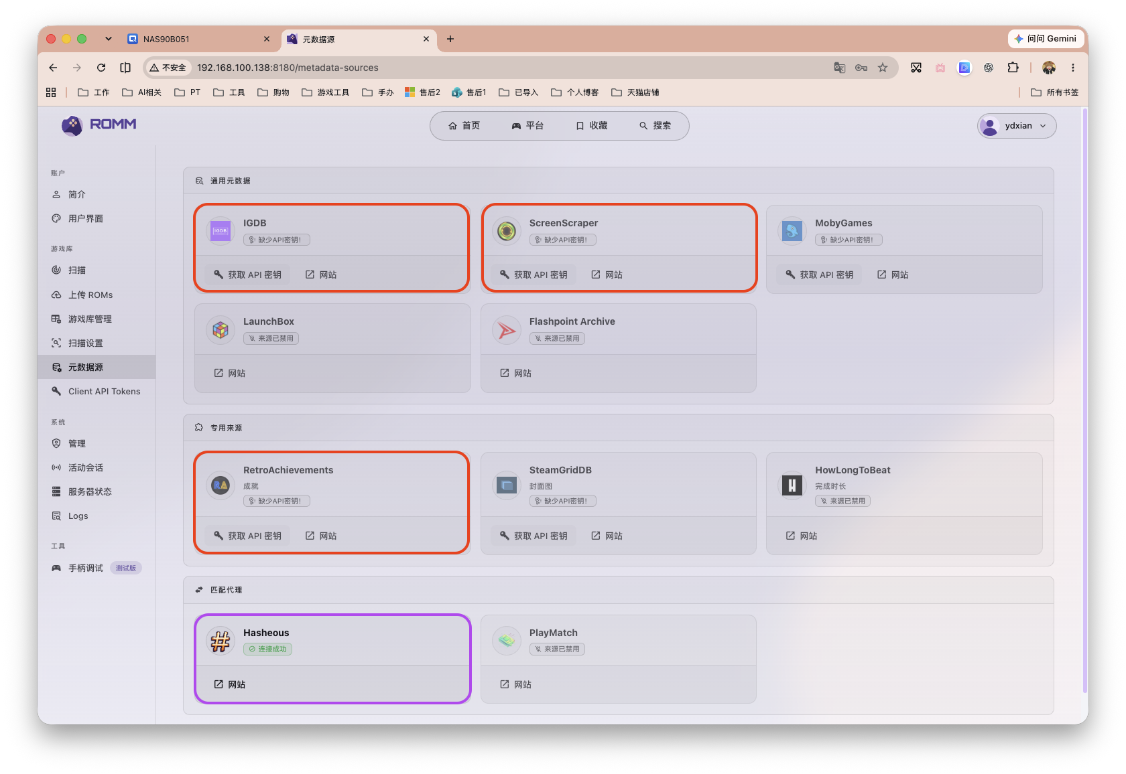Open the bookmarks apps grid icon
The image size is (1126, 774).
click(x=51, y=92)
